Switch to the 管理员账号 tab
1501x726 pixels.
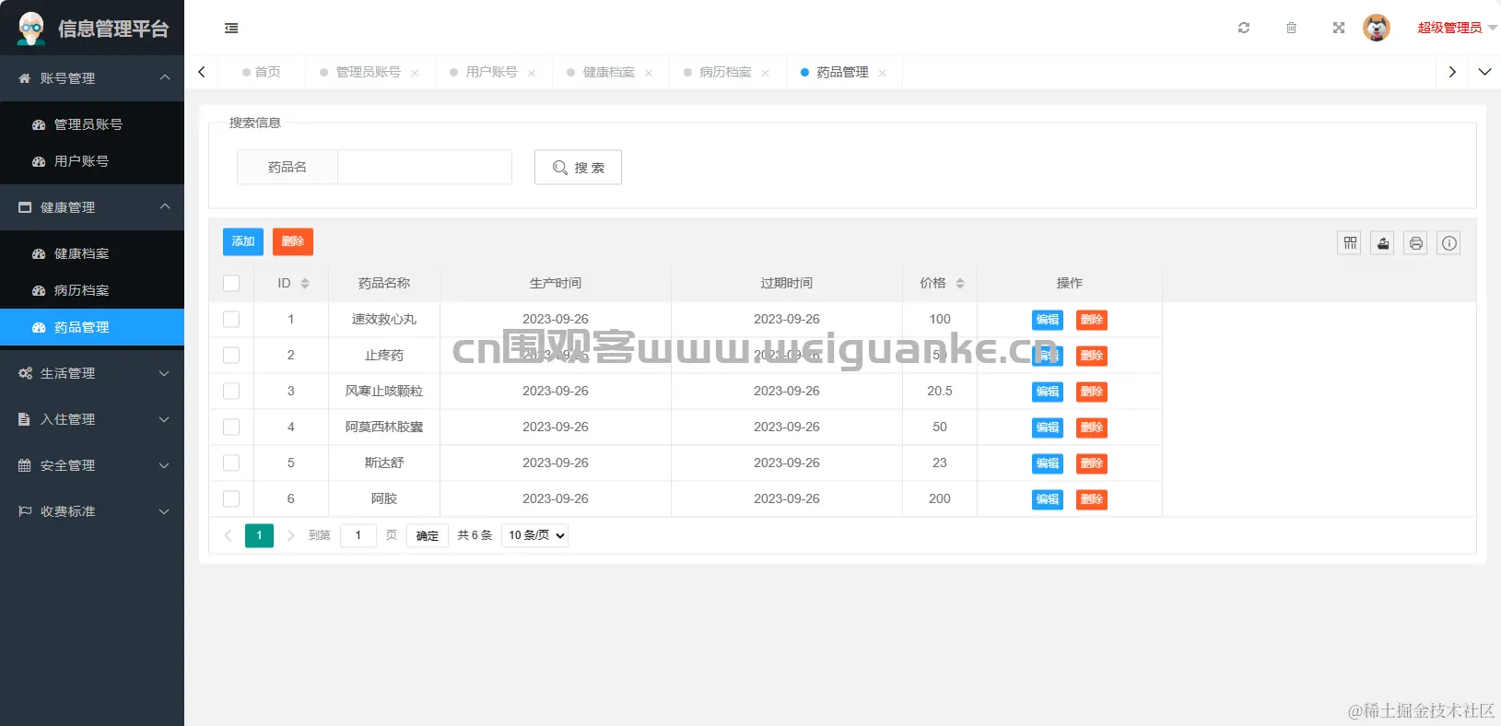pyautogui.click(x=368, y=72)
